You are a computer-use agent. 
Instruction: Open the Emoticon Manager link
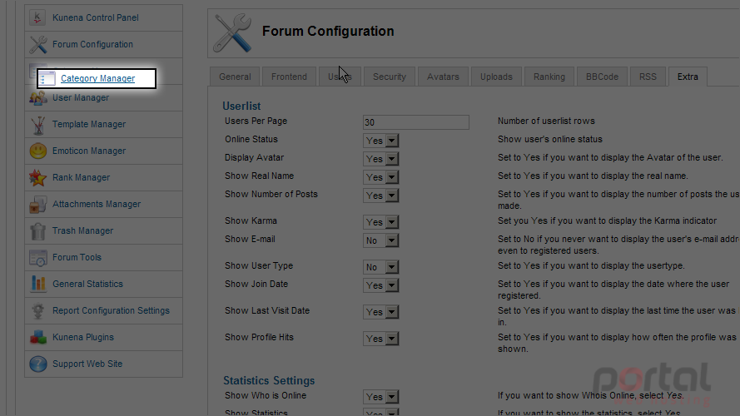[x=89, y=151]
